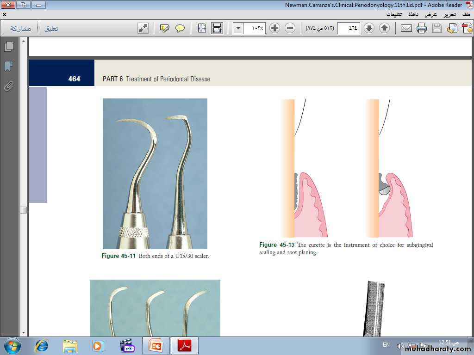Open the ملف (File) menu

pyautogui.click(x=466, y=14)
